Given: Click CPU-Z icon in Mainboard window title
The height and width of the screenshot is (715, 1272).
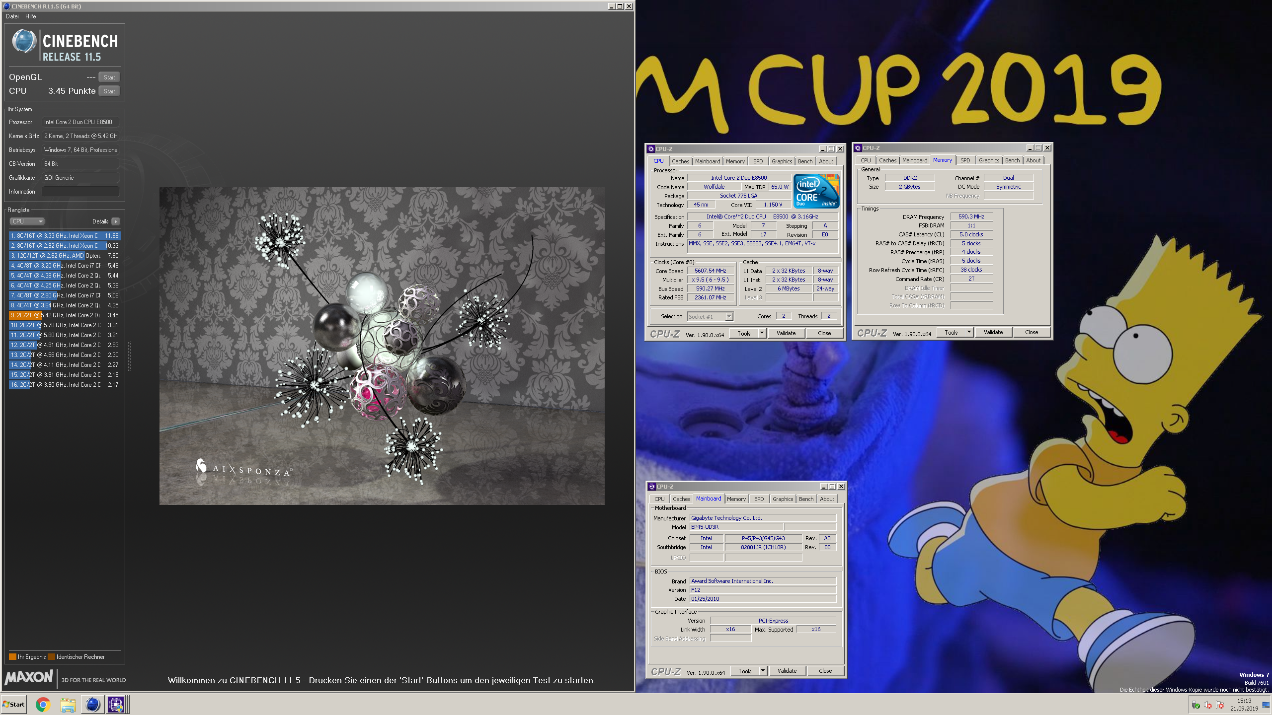Looking at the screenshot, I should point(651,487).
